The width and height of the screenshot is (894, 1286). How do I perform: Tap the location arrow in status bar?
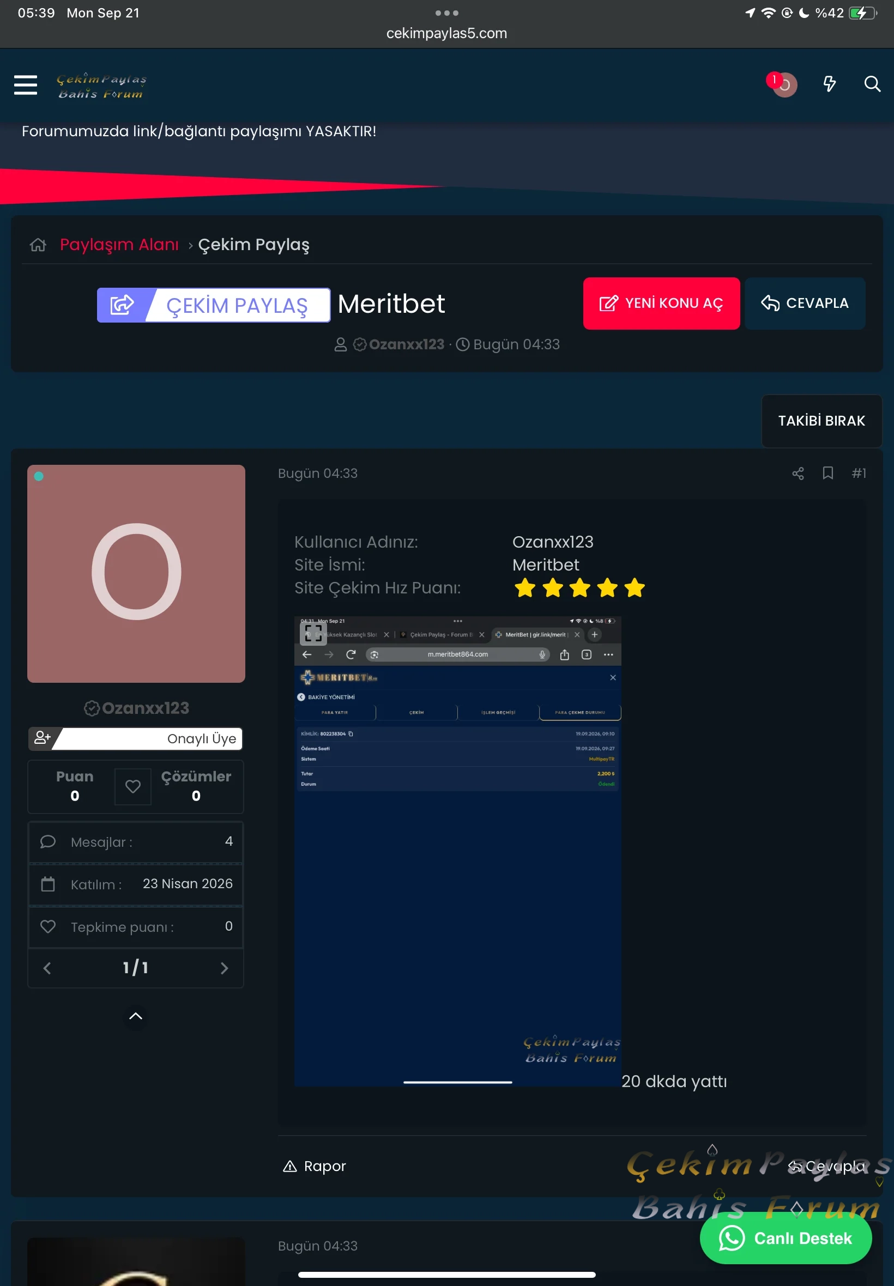(750, 13)
